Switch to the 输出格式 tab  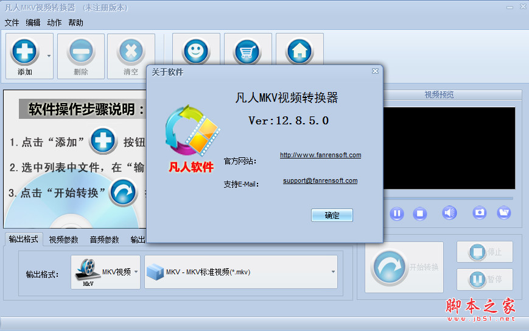[x=24, y=240]
